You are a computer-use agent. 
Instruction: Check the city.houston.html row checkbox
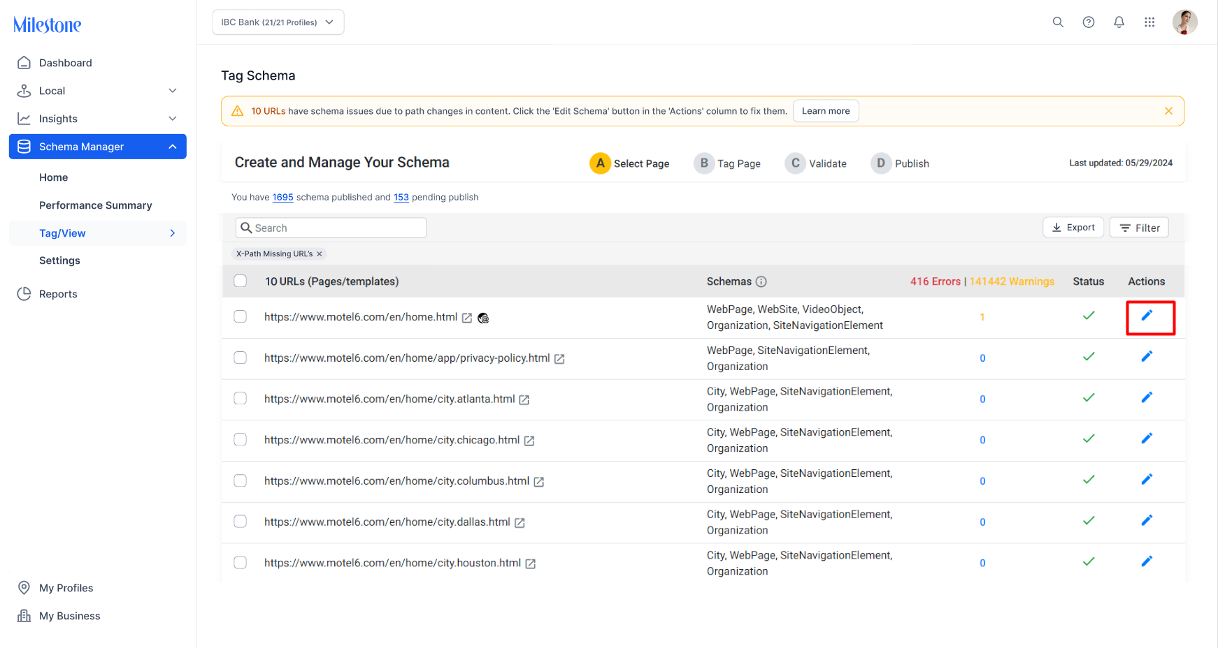tap(241, 562)
